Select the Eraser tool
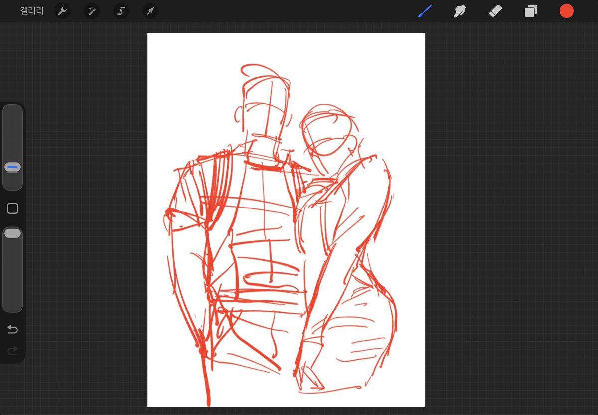 point(495,11)
